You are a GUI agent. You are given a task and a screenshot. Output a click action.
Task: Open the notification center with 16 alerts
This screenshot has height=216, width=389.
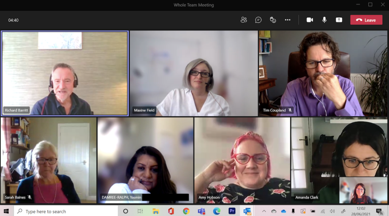(379, 211)
